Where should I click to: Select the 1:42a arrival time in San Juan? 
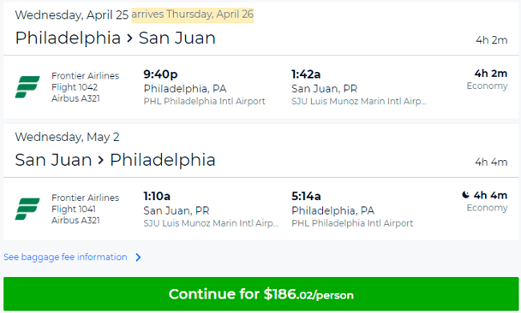pos(306,74)
